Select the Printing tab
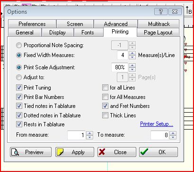Image resolution: width=194 pixels, height=172 pixels. coord(120,32)
